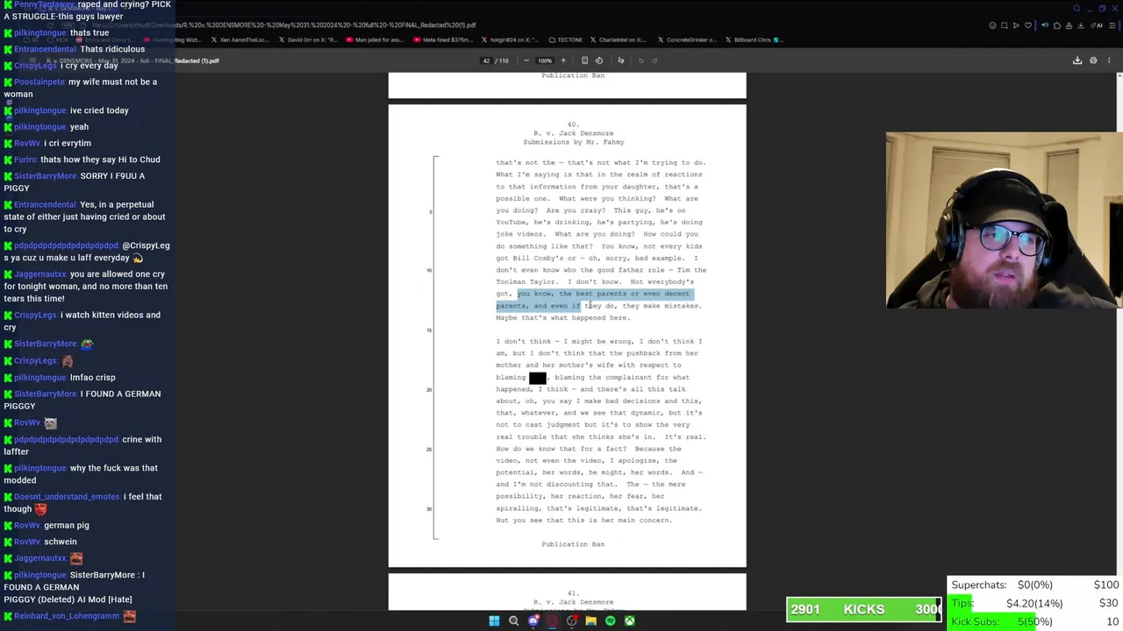Click the green KICKS goal progress bar
Screen dimensions: 1123x631
864,609
